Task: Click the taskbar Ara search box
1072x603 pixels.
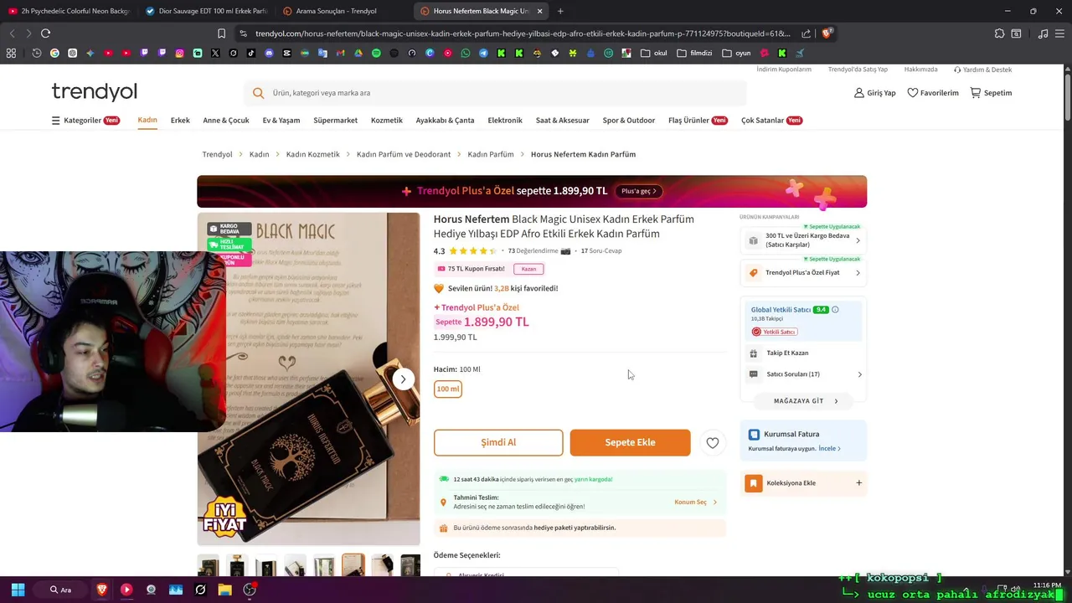Action: point(61,590)
